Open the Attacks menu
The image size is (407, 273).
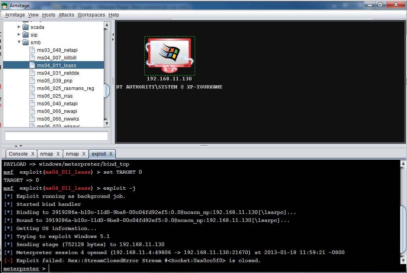point(66,15)
